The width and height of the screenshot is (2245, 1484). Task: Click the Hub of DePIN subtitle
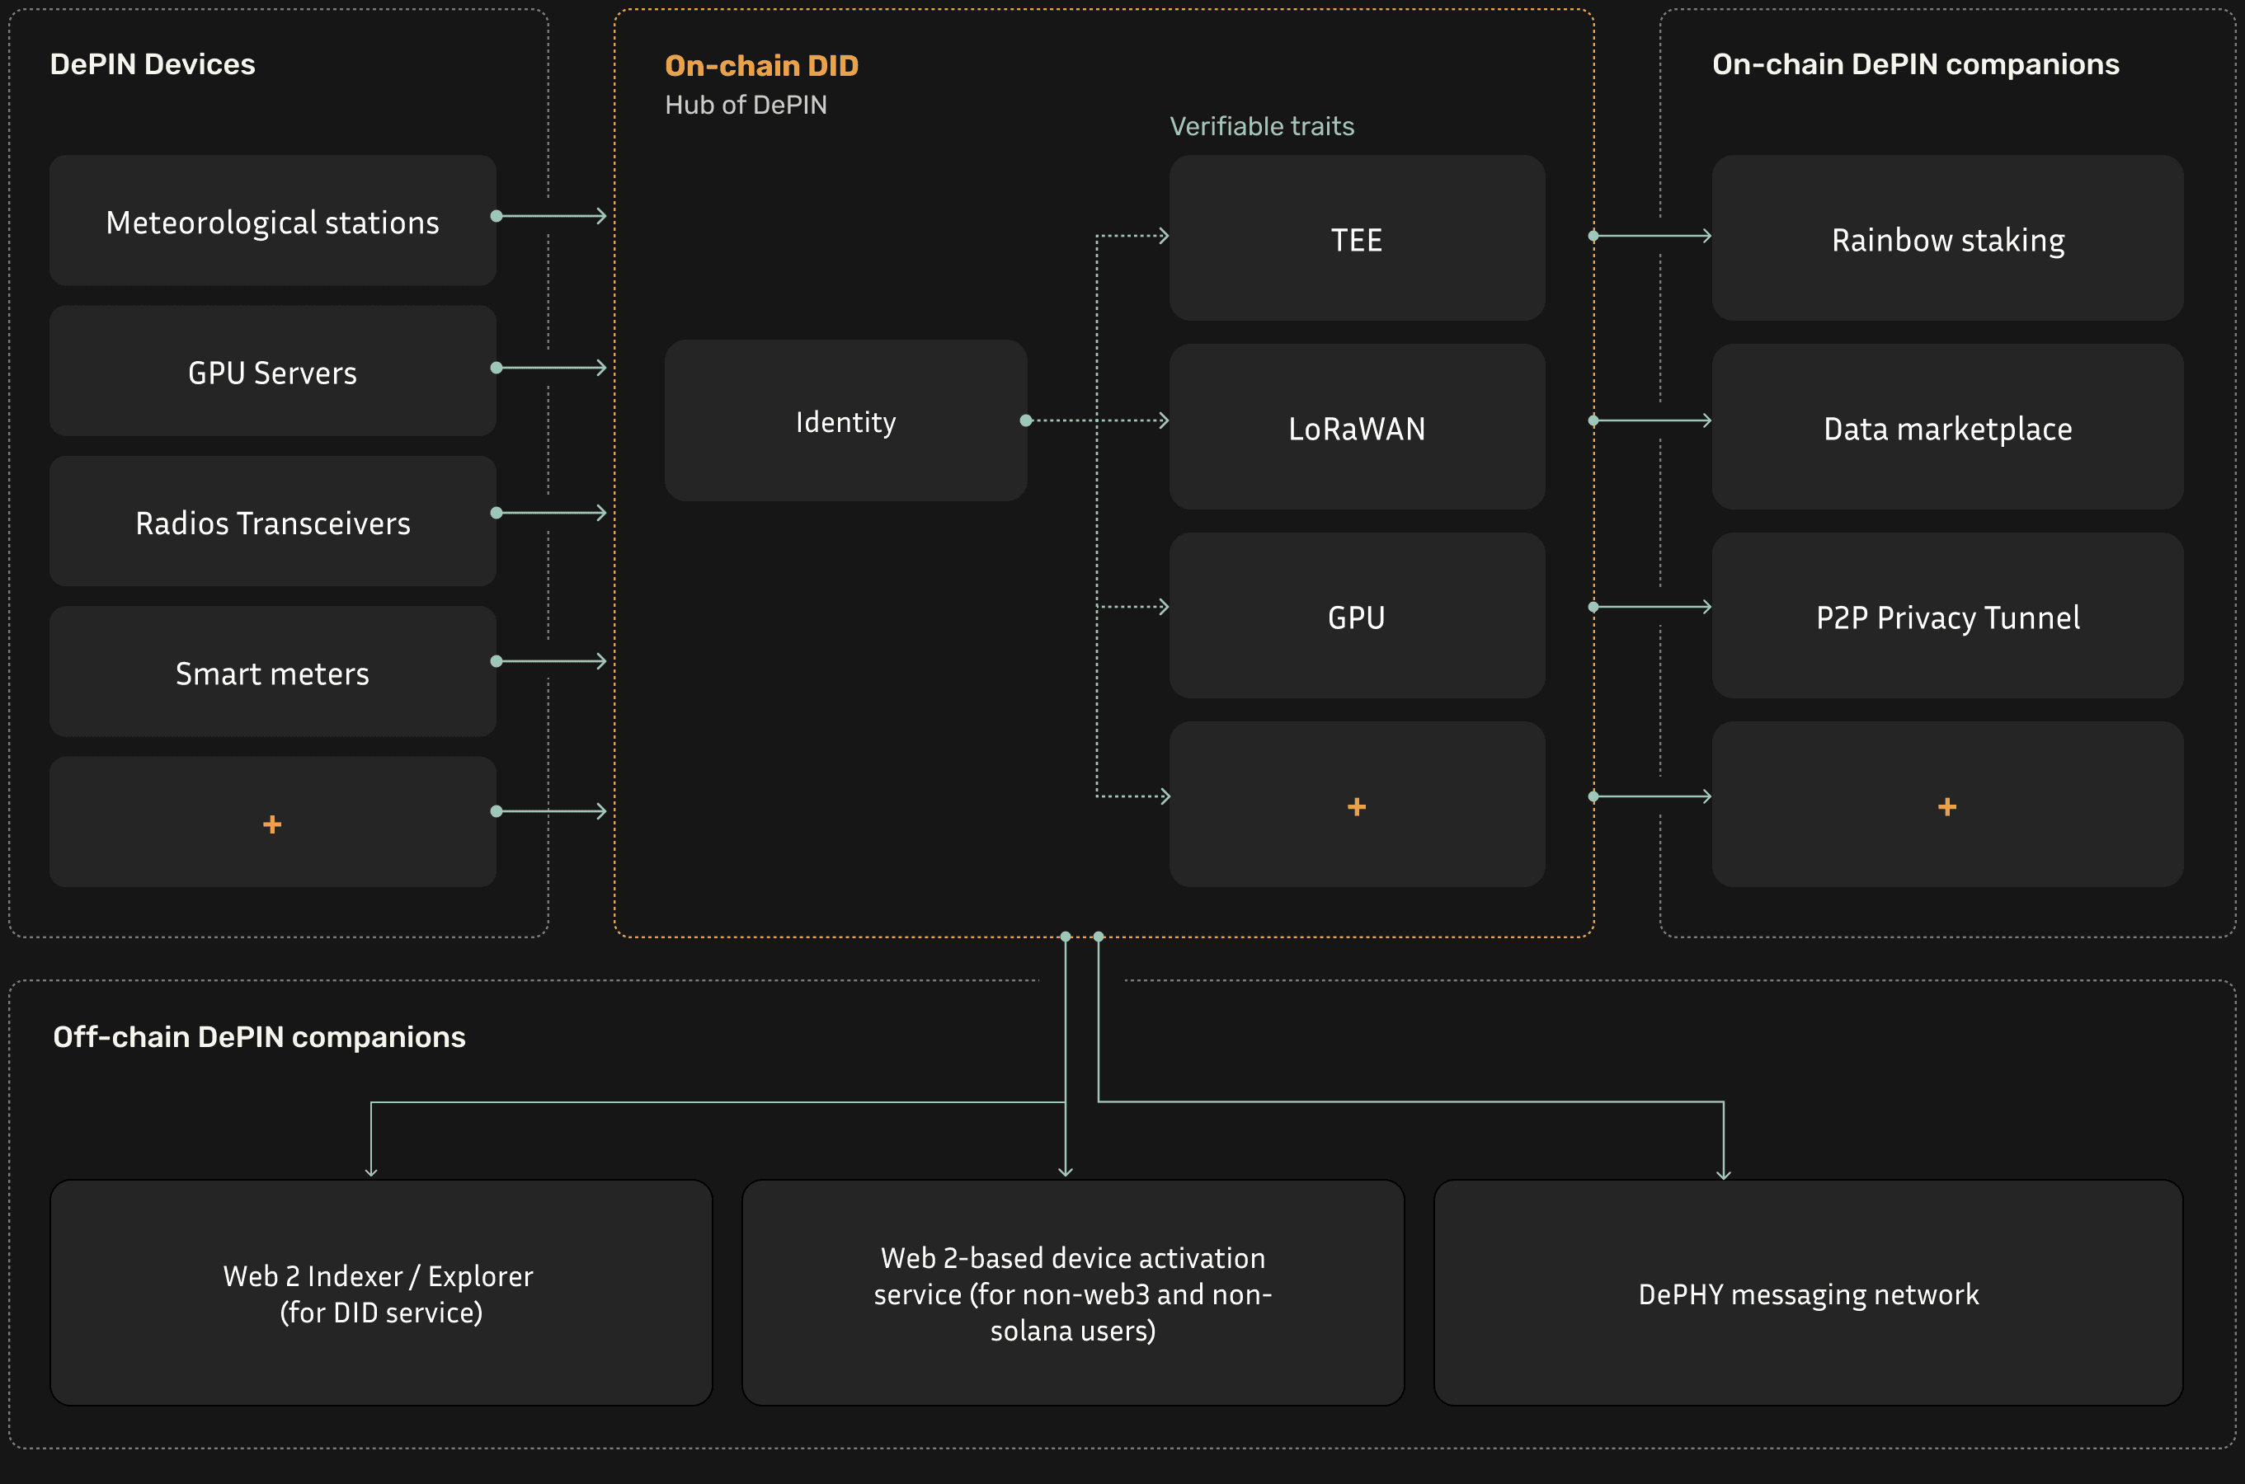click(x=746, y=104)
